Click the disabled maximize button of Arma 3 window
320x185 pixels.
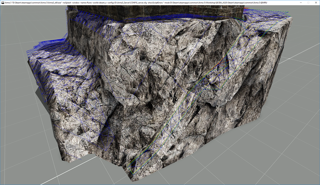click(308, 2)
